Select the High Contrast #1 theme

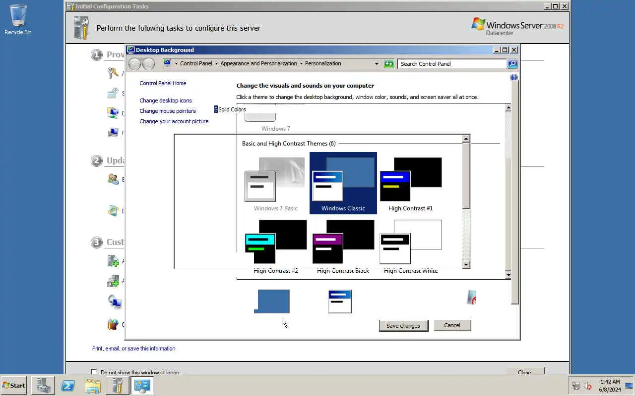pos(411,184)
